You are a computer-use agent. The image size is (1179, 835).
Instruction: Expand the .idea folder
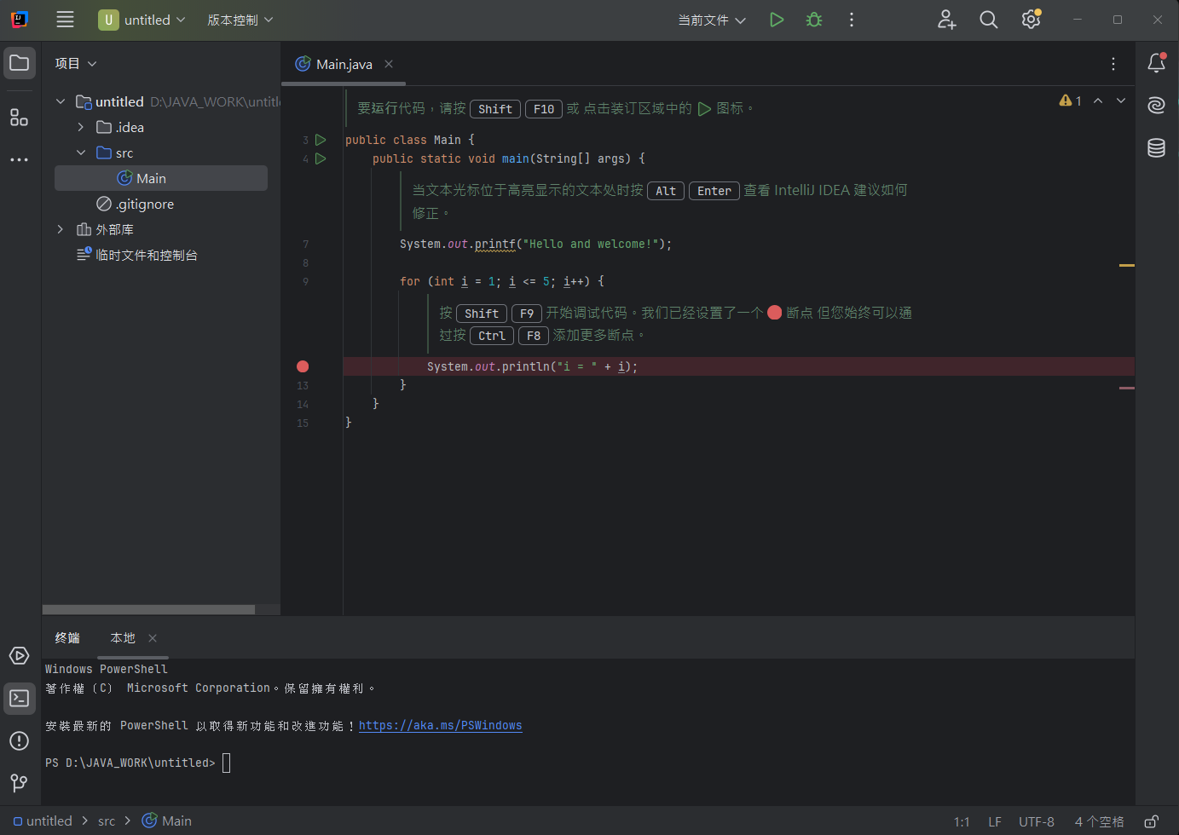point(81,127)
